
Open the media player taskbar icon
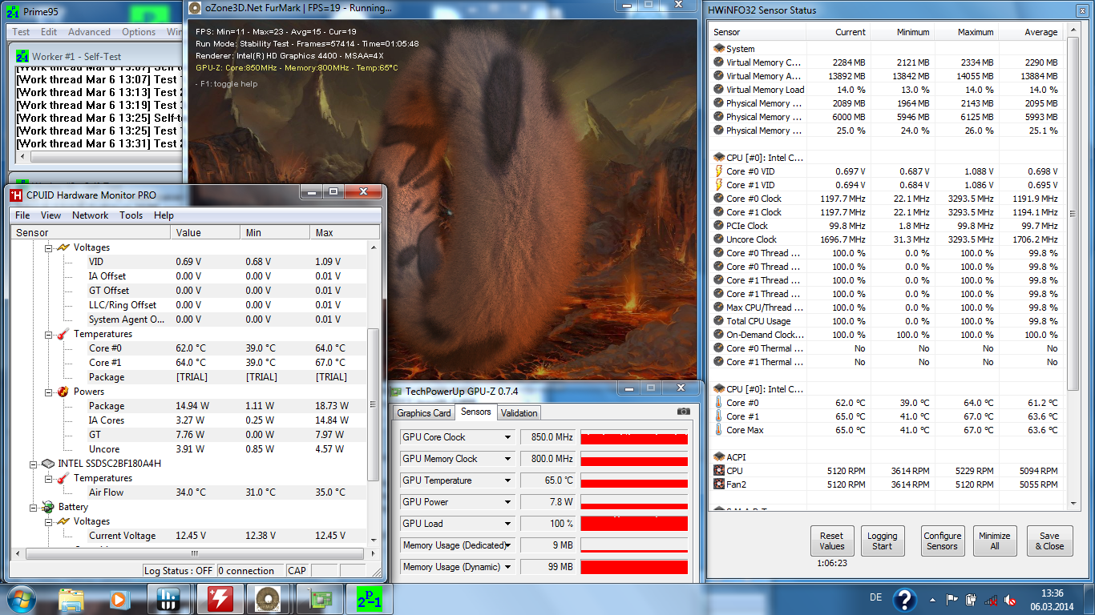pos(119,599)
